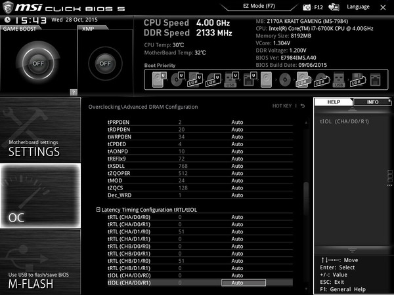Open Game Boost question mark help
The height and width of the screenshot is (295, 394).
(74, 92)
